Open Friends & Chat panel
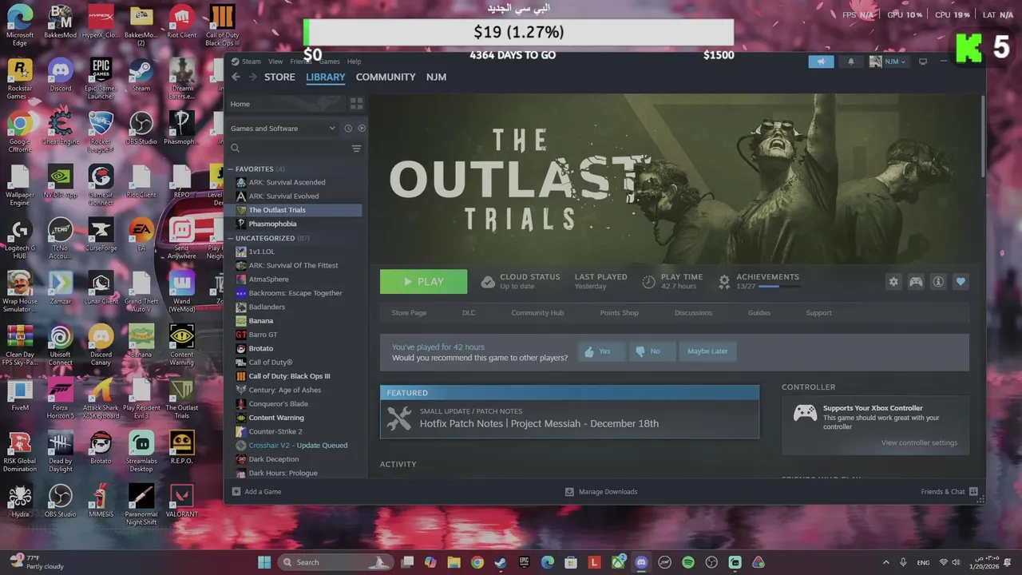The height and width of the screenshot is (575, 1022). (949, 491)
